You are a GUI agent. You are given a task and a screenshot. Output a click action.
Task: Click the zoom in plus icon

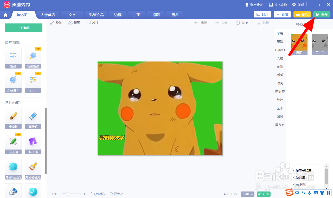pyautogui.click(x=85, y=194)
